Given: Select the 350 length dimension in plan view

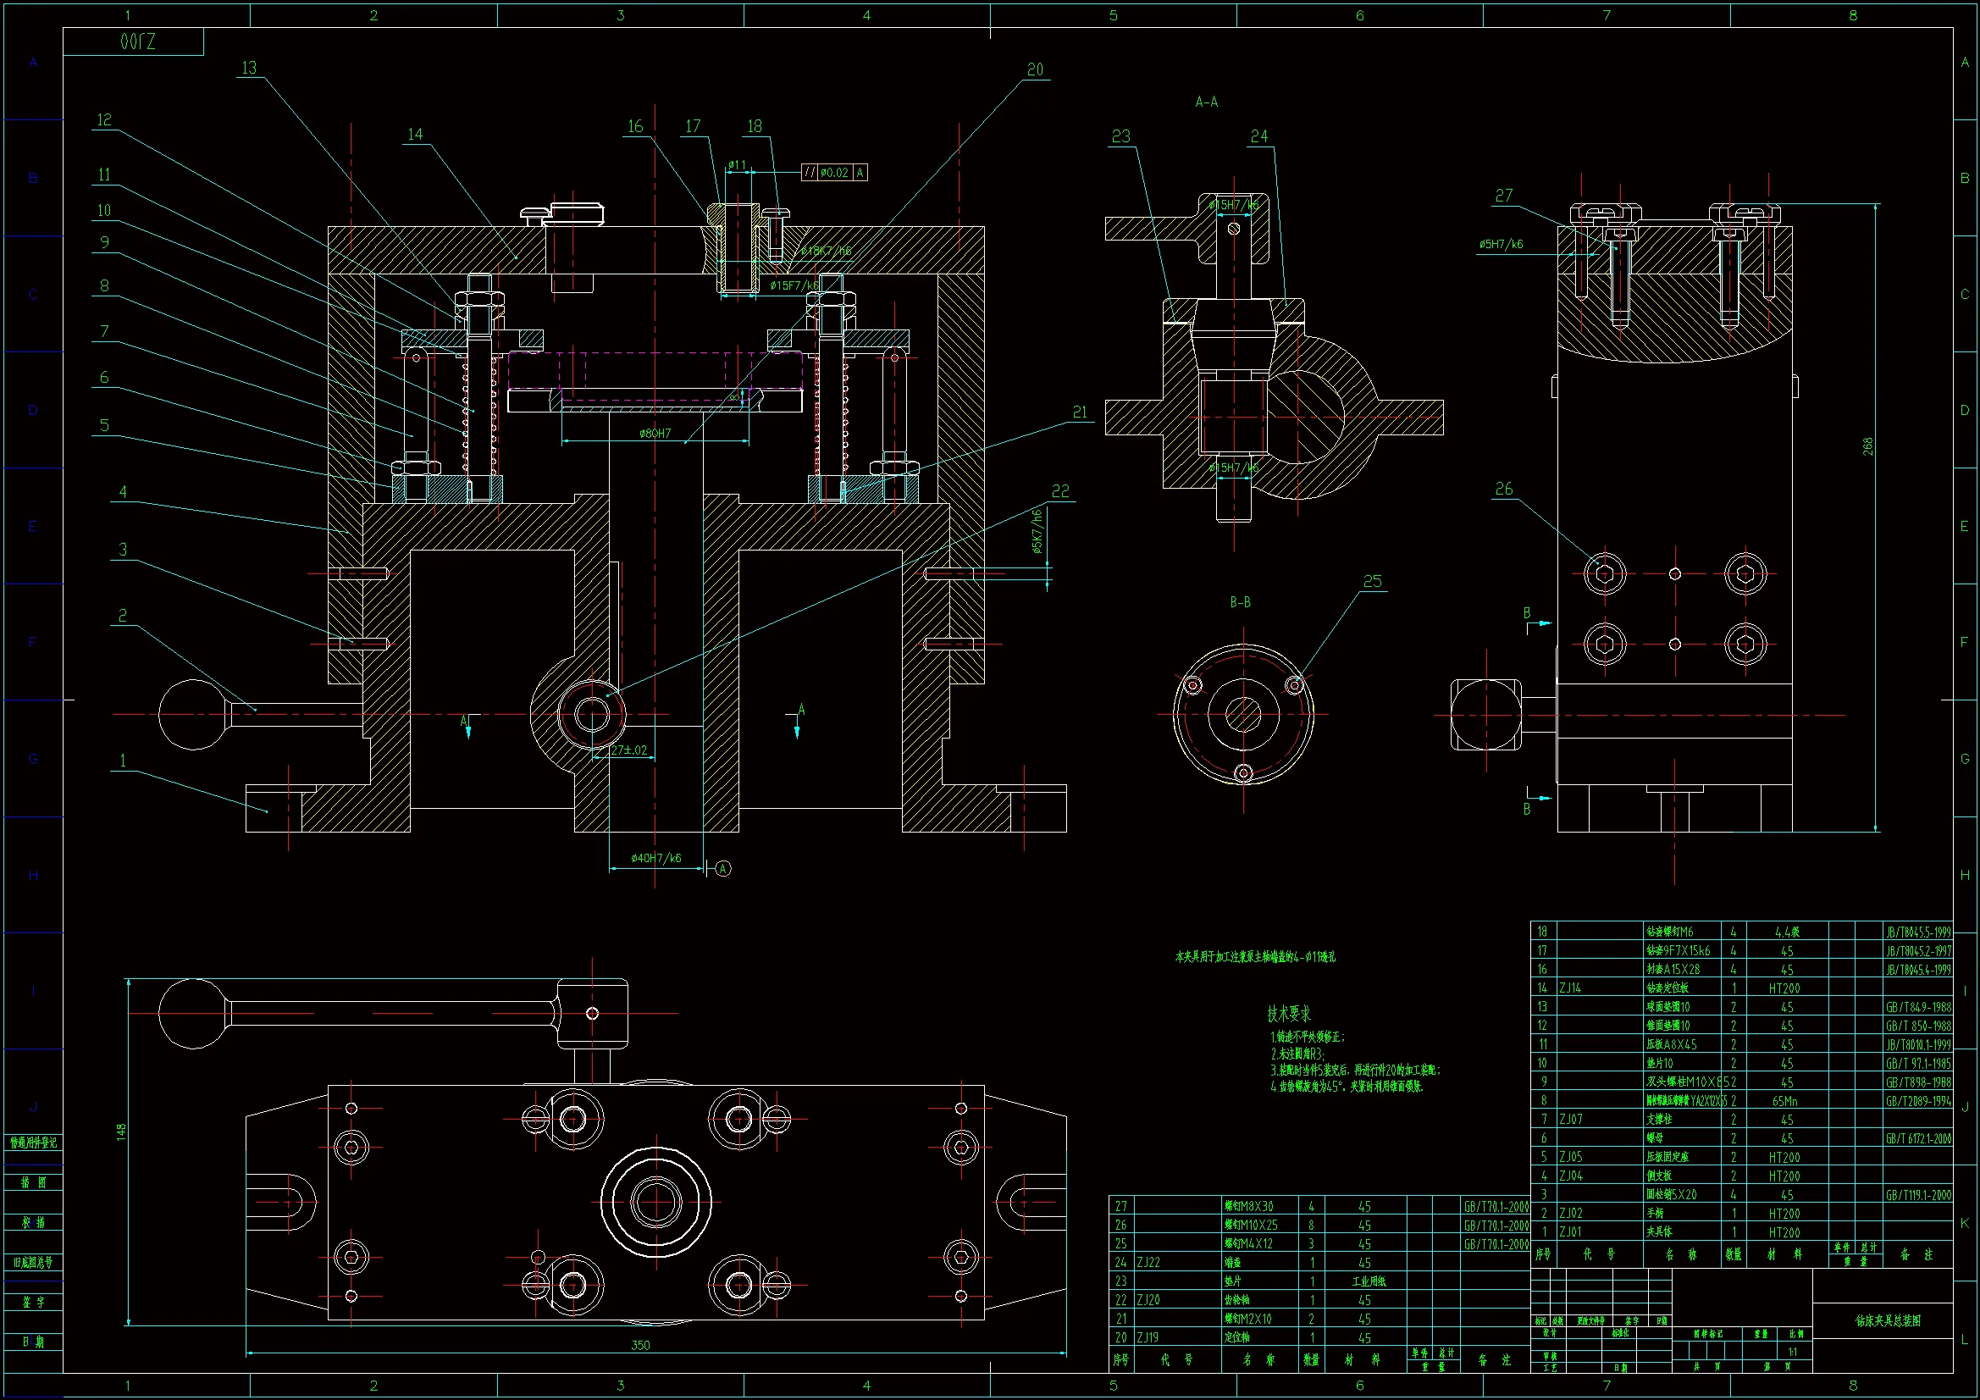Looking at the screenshot, I should [640, 1345].
